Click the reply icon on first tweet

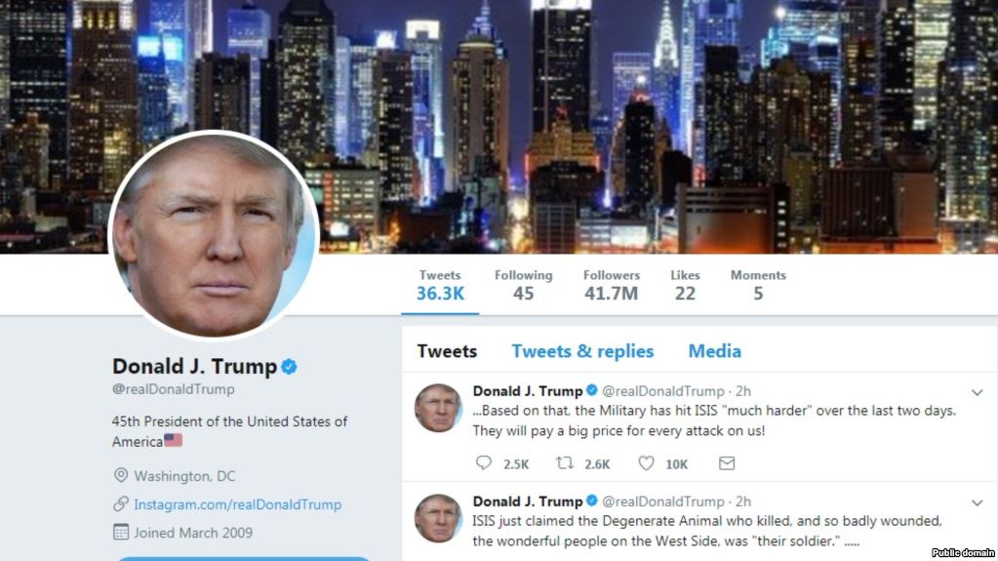(x=484, y=462)
